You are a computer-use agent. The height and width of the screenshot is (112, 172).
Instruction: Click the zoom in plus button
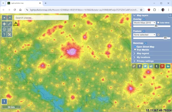(x=4, y=18)
